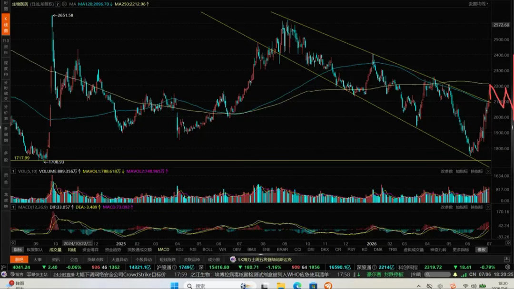Click the notification bell icon in status bar
Image resolution: width=514 pixels, height=289 pixels.
(455, 274)
